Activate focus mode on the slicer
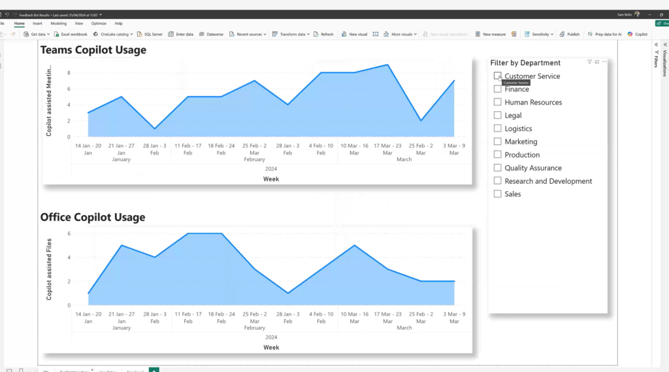 pyautogui.click(x=597, y=62)
